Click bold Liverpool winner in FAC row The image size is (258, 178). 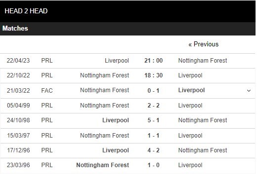191,90
